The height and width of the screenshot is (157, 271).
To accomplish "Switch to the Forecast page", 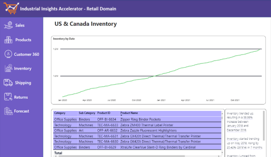I will click(x=22, y=111).
